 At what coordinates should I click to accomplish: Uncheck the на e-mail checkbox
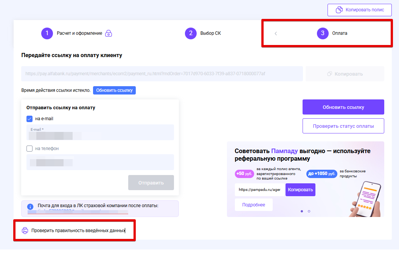tap(29, 119)
